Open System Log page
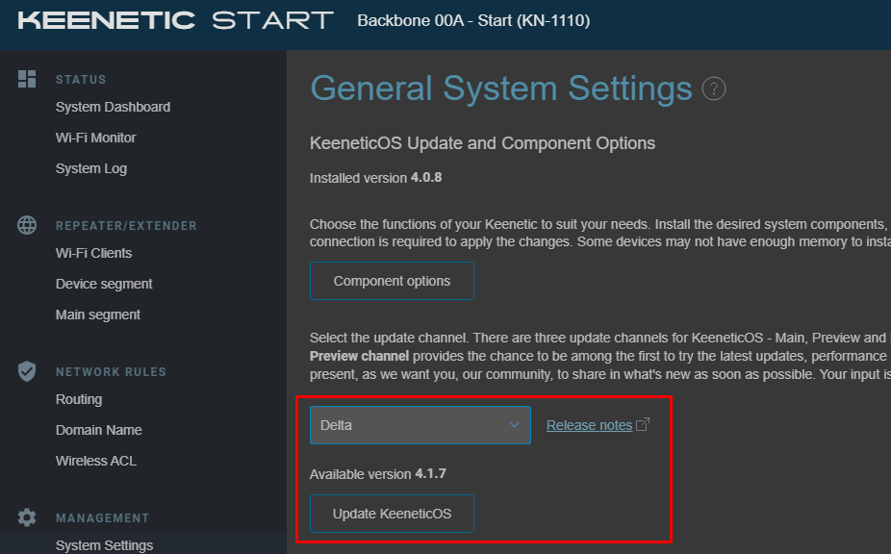The width and height of the screenshot is (891, 554). tap(90, 168)
